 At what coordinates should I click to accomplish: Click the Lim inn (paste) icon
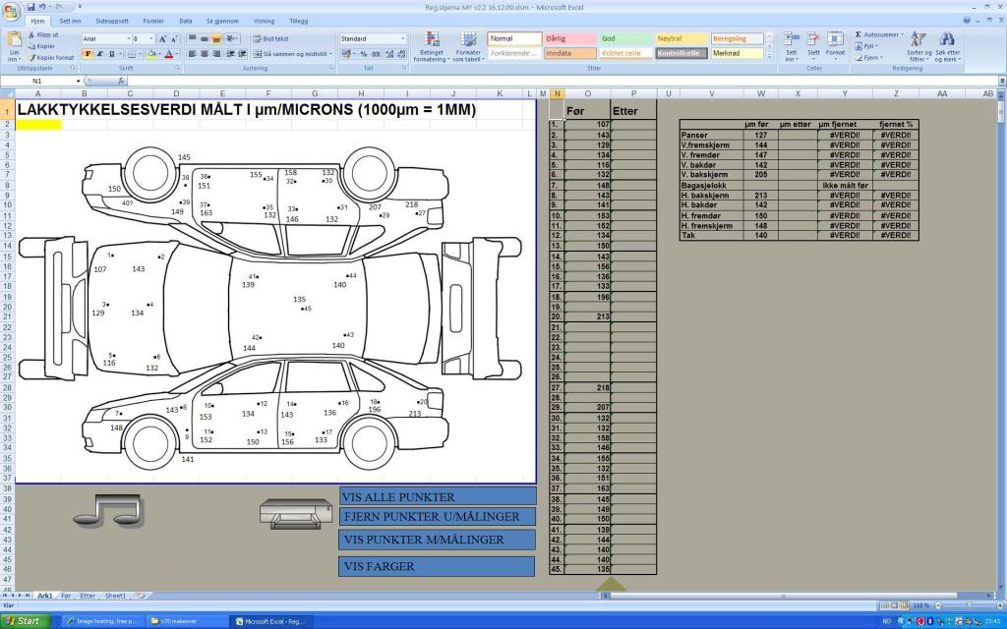[x=14, y=40]
